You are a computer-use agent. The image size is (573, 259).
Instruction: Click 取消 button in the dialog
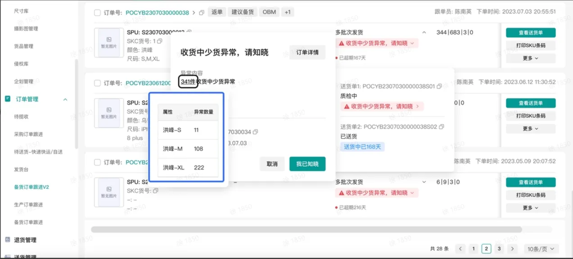click(272, 164)
